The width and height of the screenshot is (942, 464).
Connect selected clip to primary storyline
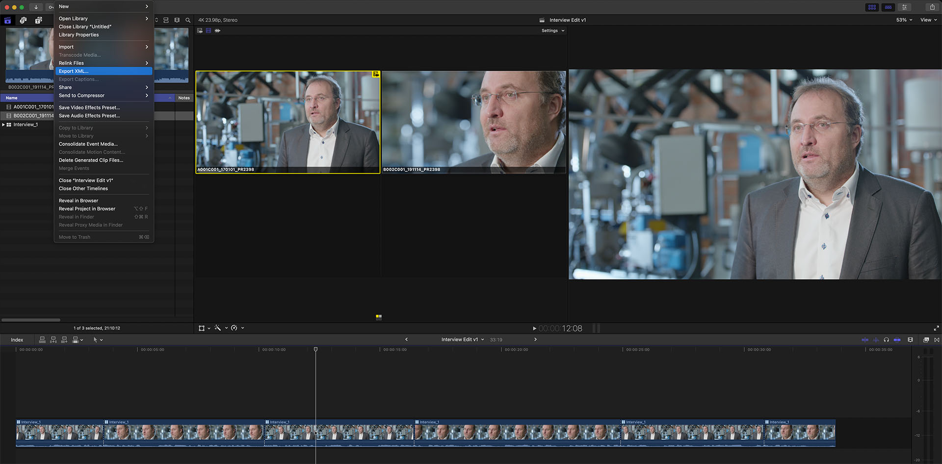coord(42,339)
